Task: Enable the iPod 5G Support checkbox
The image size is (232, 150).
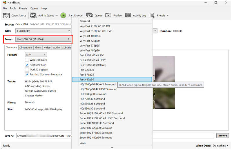Action: (x=27, y=70)
